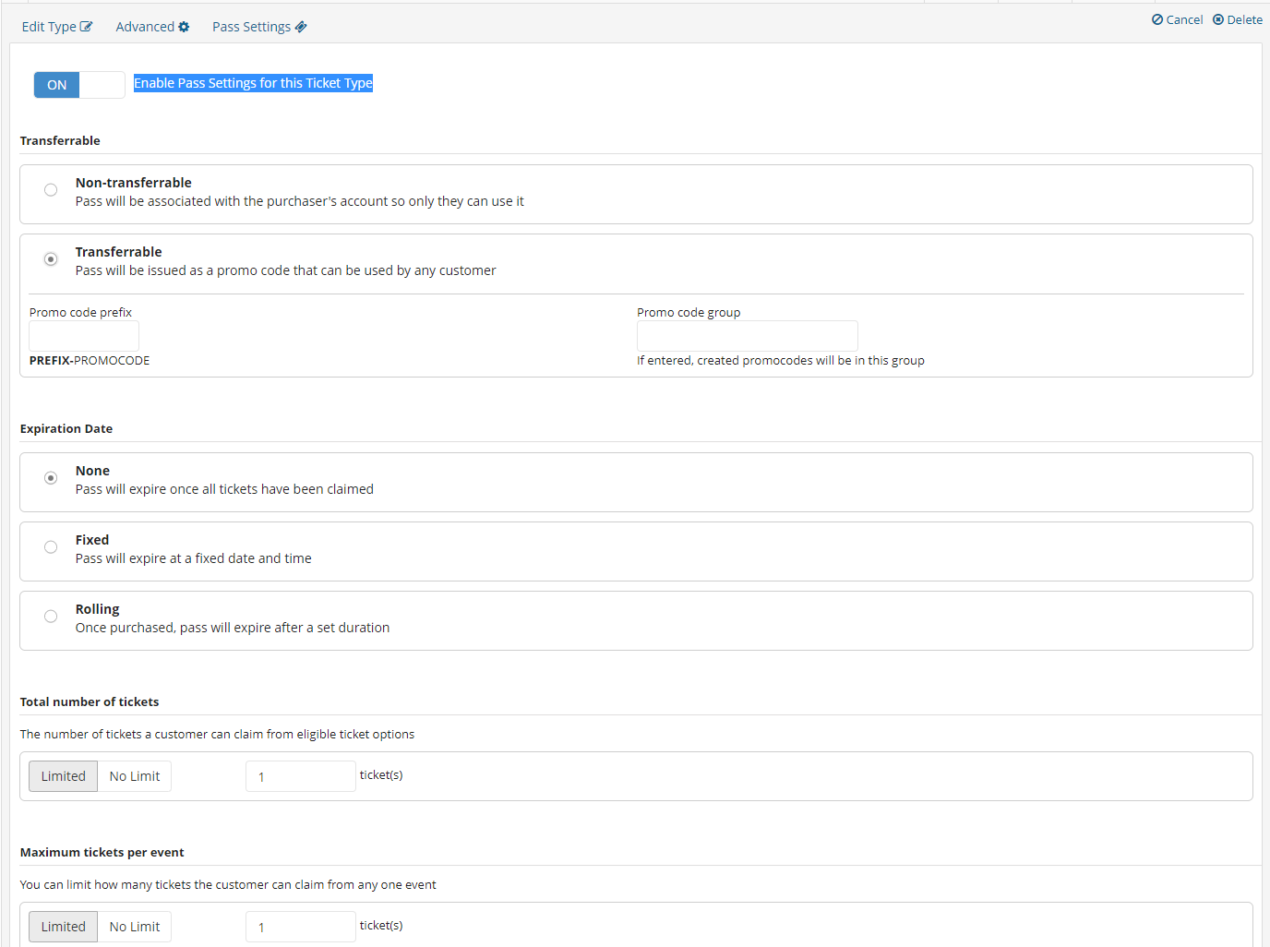Click the Delete link
This screenshot has width=1270, height=947.
click(1237, 19)
